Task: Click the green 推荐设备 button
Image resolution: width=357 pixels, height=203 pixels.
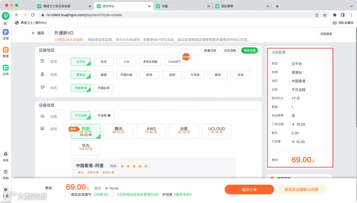Action: click(x=250, y=50)
